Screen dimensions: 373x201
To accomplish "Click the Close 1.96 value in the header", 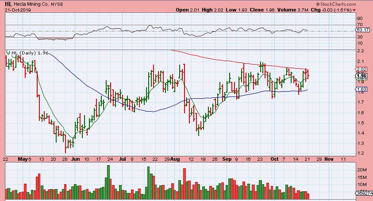I will click(262, 10).
